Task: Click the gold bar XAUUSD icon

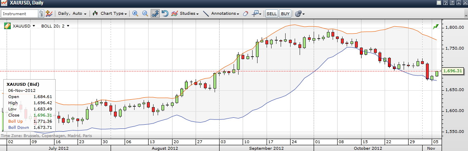Action: 7,26
